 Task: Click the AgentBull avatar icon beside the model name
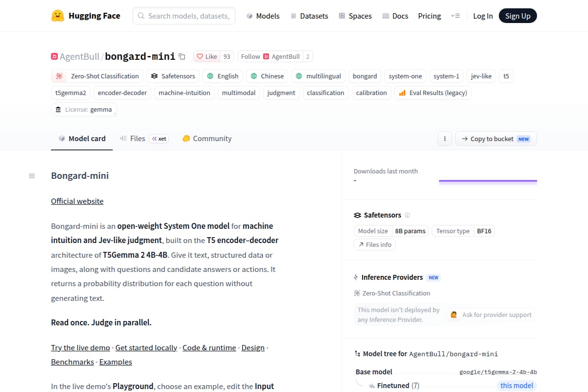click(54, 56)
